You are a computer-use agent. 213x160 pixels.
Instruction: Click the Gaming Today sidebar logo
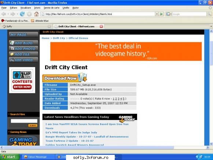23,141
